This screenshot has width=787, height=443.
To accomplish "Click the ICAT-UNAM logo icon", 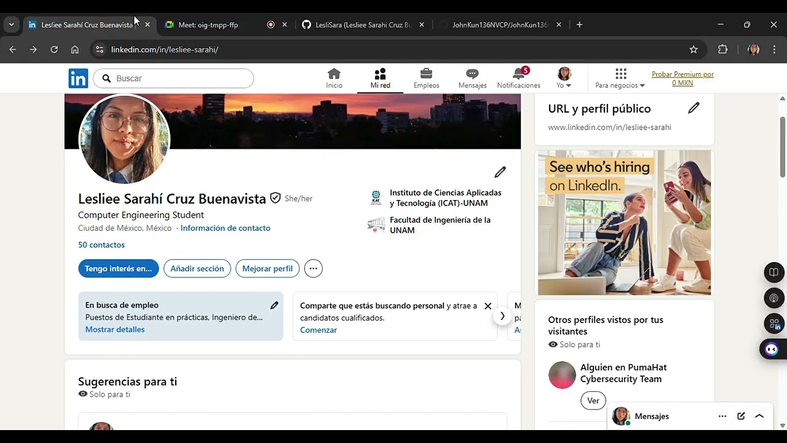I will [376, 198].
